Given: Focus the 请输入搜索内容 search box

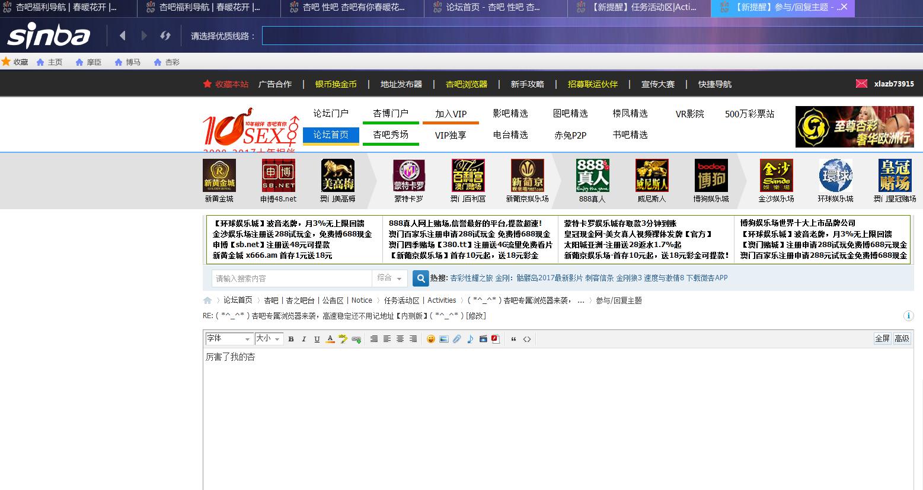Looking at the screenshot, I should click(x=292, y=278).
